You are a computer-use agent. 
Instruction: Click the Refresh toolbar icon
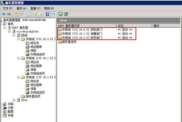tap(35, 14)
